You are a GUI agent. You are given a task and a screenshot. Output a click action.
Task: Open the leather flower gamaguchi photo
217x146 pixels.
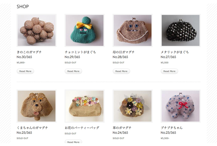coord(132,106)
